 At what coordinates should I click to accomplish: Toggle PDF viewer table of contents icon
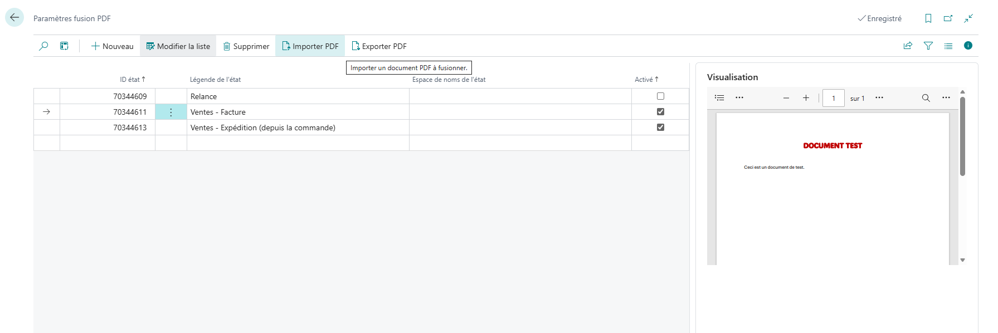719,98
